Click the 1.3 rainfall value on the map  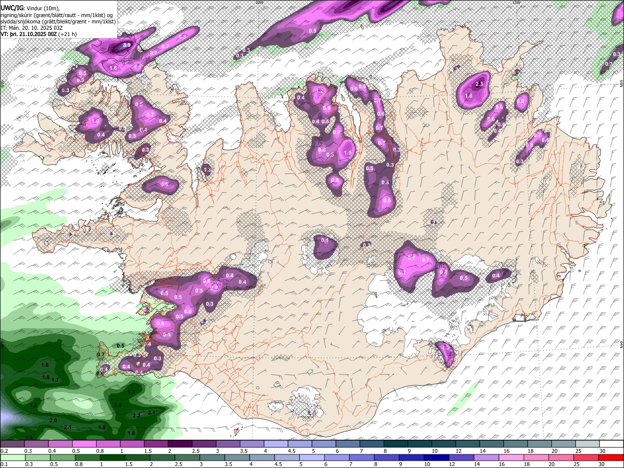coord(131,392)
